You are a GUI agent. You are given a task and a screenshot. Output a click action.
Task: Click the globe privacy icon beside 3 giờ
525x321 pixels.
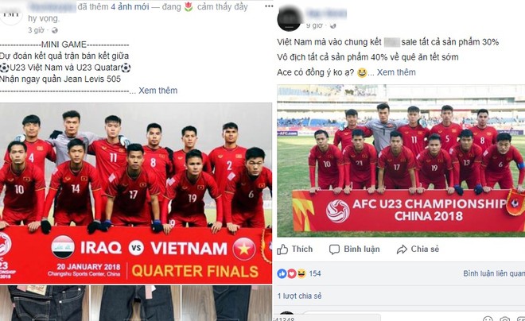click(55, 30)
